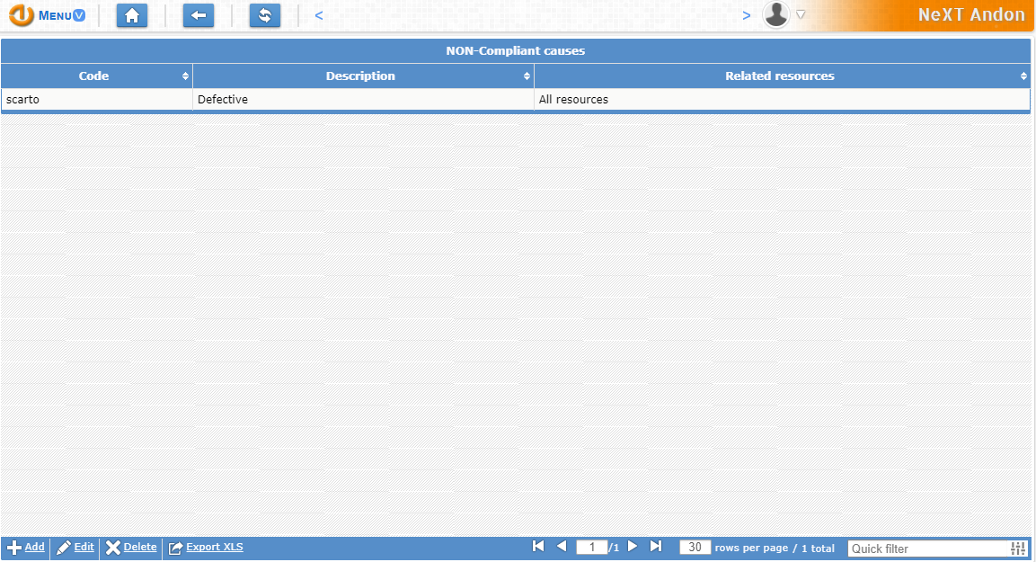
Task: Open the application Menu
Action: 48,15
